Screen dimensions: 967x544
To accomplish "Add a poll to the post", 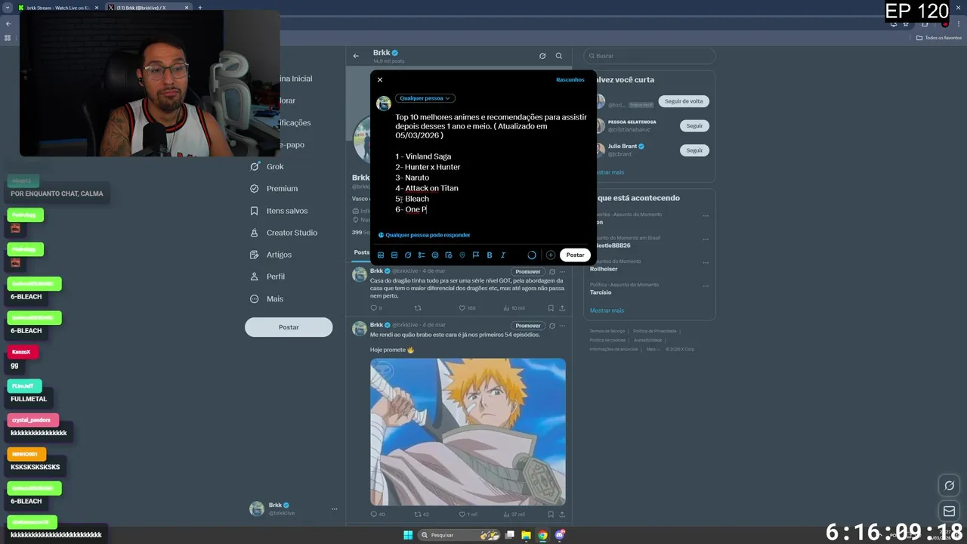I will (x=422, y=255).
